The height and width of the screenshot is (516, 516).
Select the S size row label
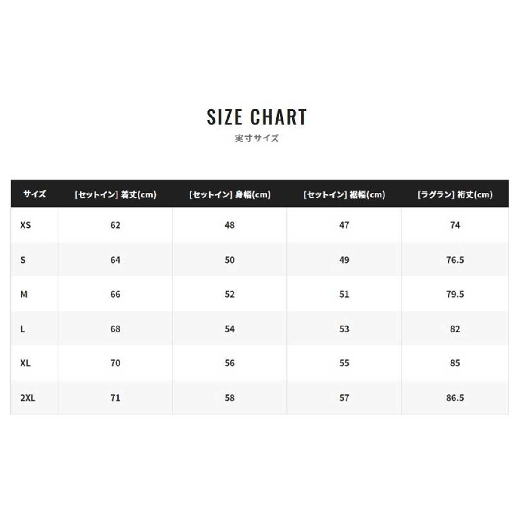[23, 260]
